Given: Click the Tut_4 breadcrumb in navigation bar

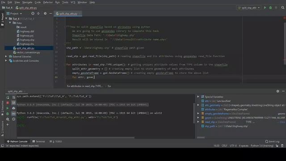Looking at the screenshot, I should tap(7, 8).
